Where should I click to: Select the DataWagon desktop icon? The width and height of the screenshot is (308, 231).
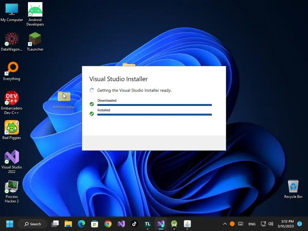12,42
